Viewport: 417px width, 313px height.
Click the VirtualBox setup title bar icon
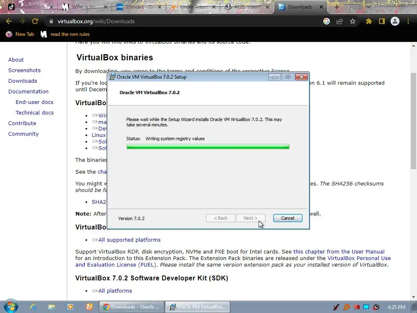[x=112, y=77]
